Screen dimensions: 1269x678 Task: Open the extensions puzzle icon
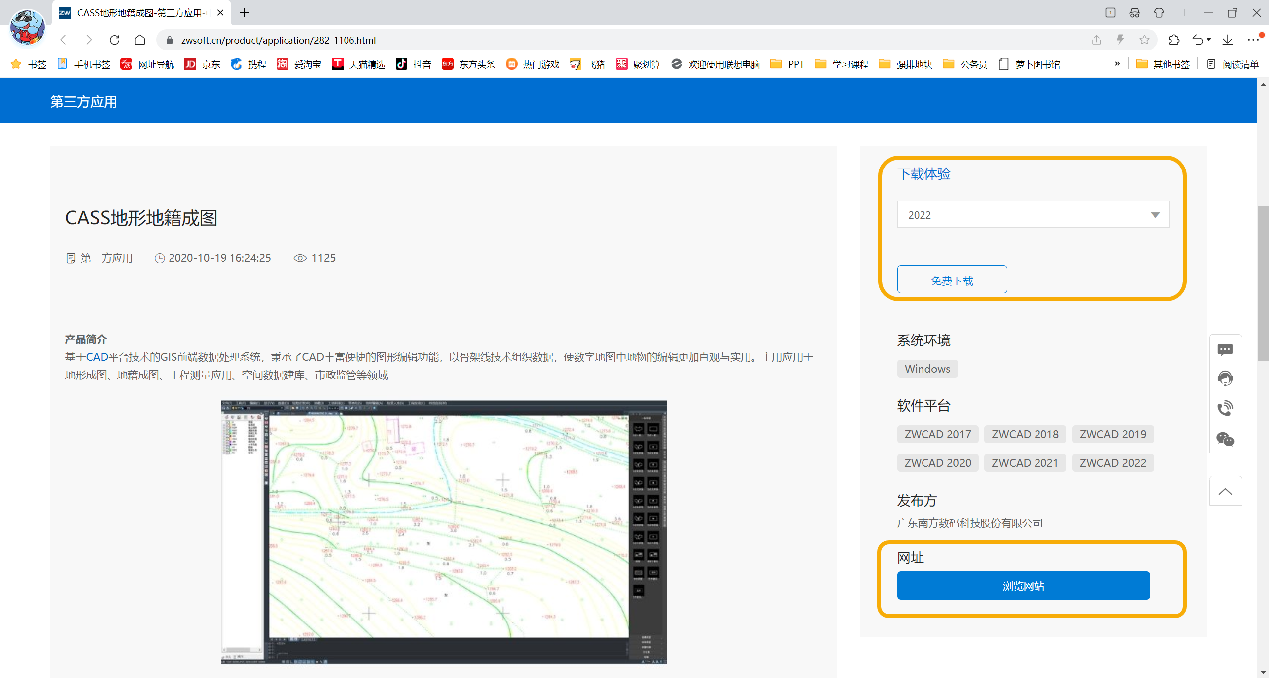[1174, 40]
